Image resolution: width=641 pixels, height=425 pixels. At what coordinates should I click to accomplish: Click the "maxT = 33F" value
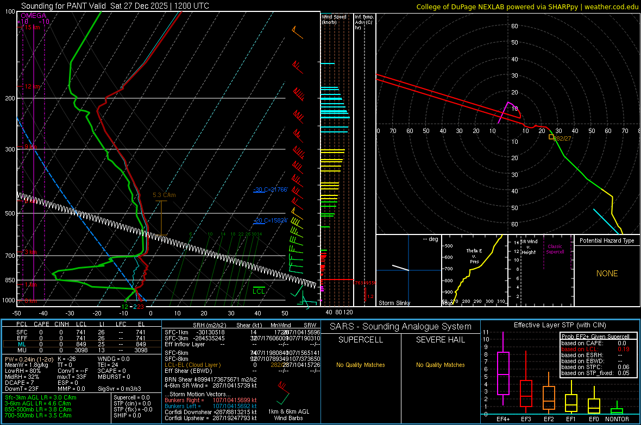pyautogui.click(x=72, y=377)
